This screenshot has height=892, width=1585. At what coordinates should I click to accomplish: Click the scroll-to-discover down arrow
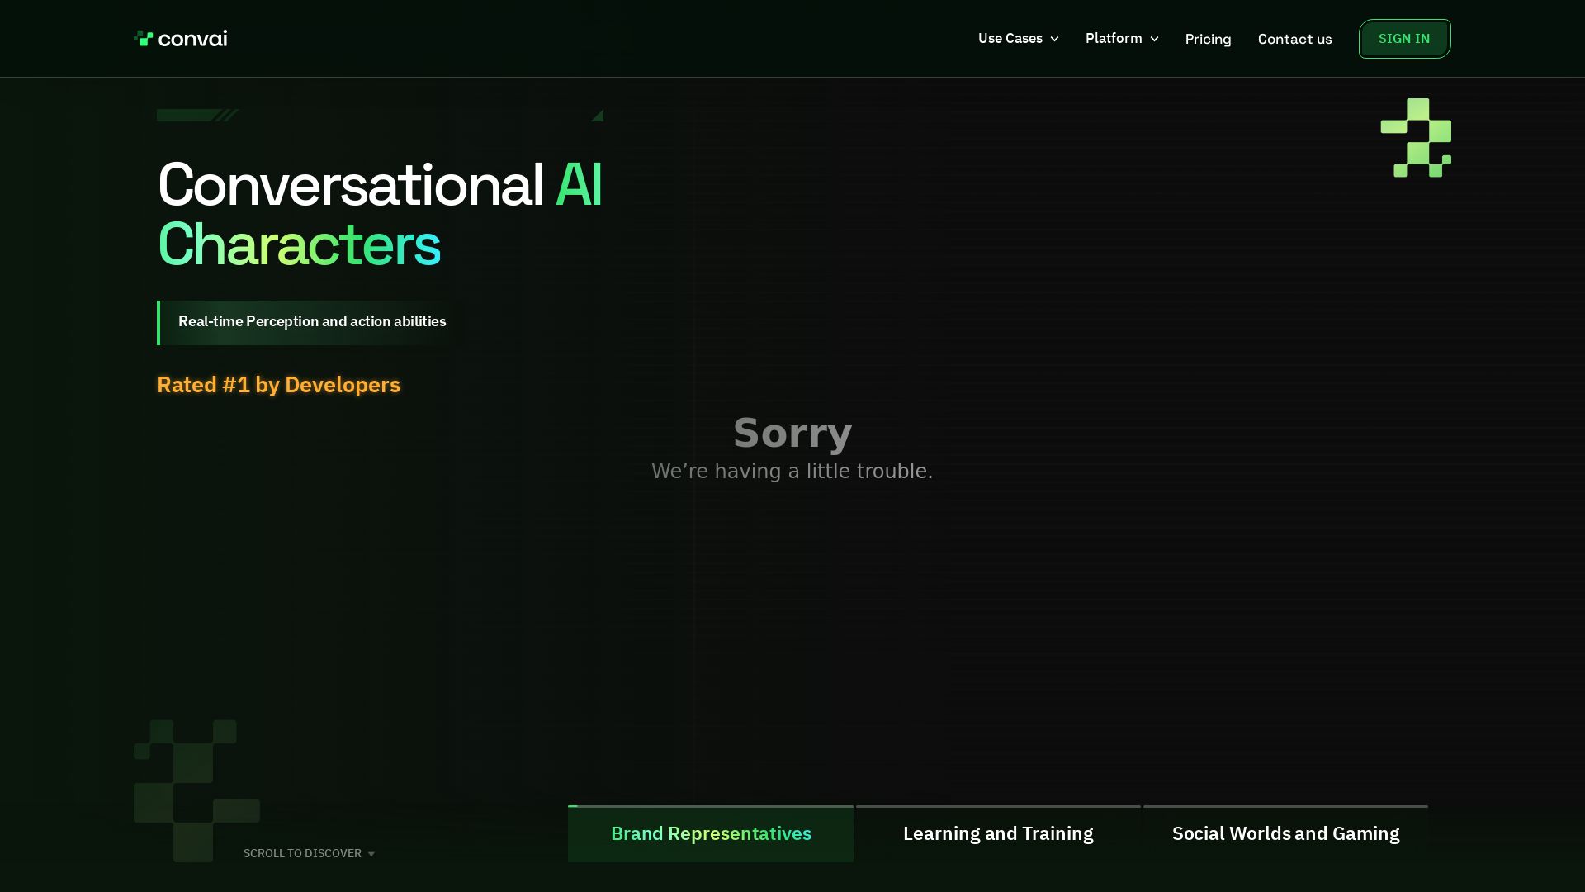371,854
